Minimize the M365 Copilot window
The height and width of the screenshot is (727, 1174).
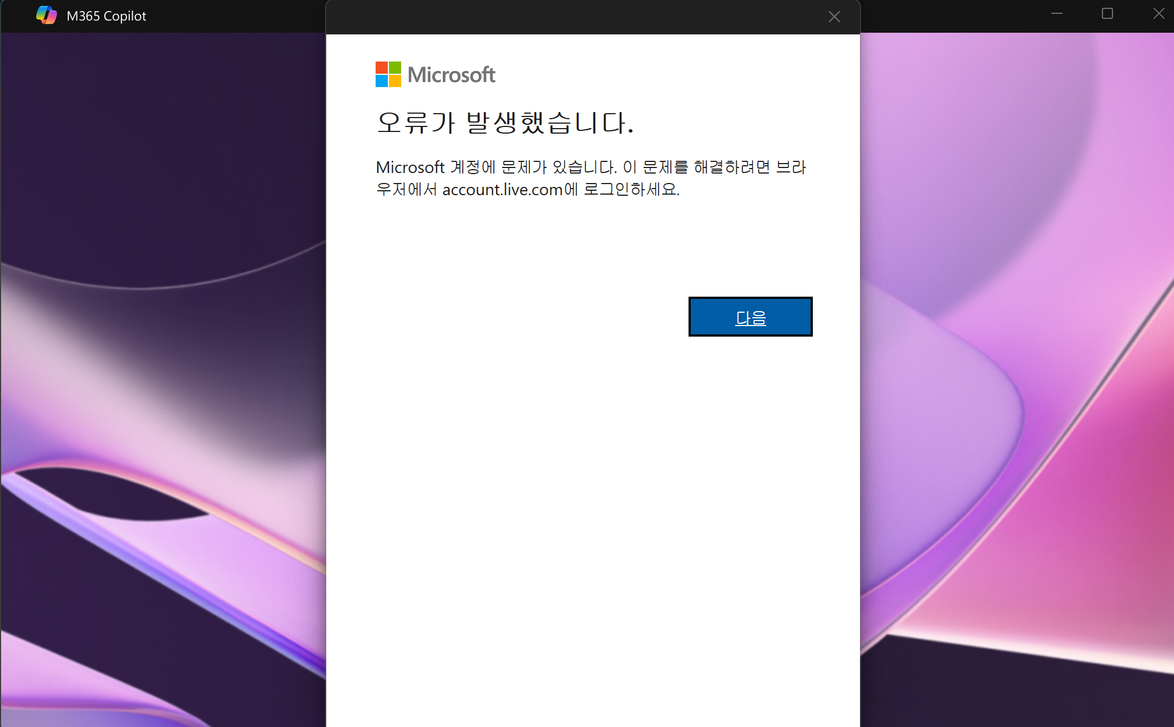tap(1056, 13)
